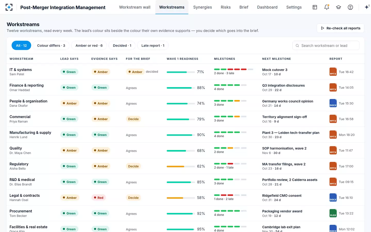The height and width of the screenshot is (232, 371).
Task: Click the app logo icon in the header
Action: coord(9,7)
